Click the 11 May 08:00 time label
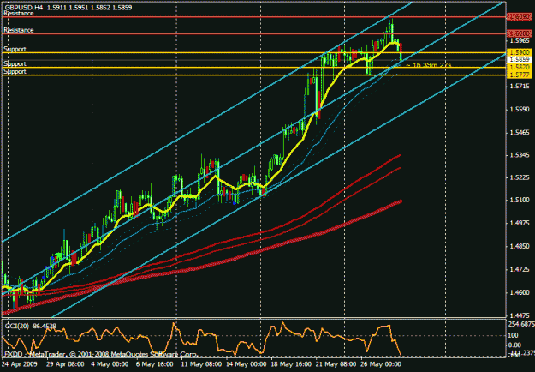 pos(200,364)
